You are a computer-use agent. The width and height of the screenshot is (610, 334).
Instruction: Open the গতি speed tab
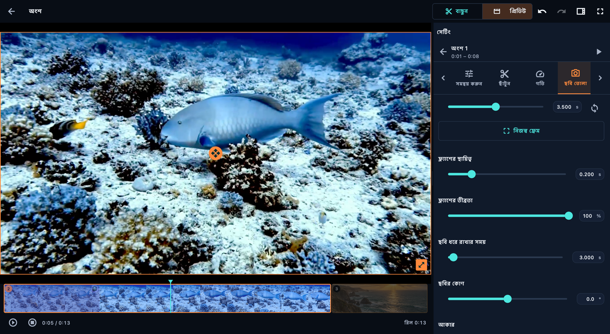(x=540, y=78)
